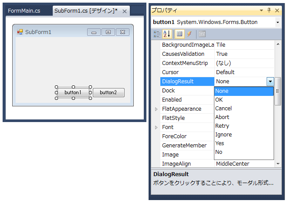
Task: Click the SubForm1 form icon in title bar
Action: [x=20, y=32]
